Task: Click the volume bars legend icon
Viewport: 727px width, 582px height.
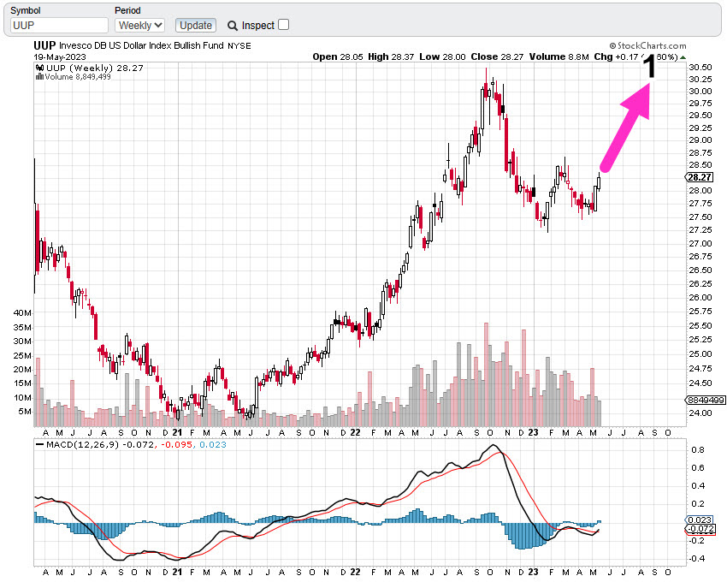Action: pyautogui.click(x=39, y=76)
